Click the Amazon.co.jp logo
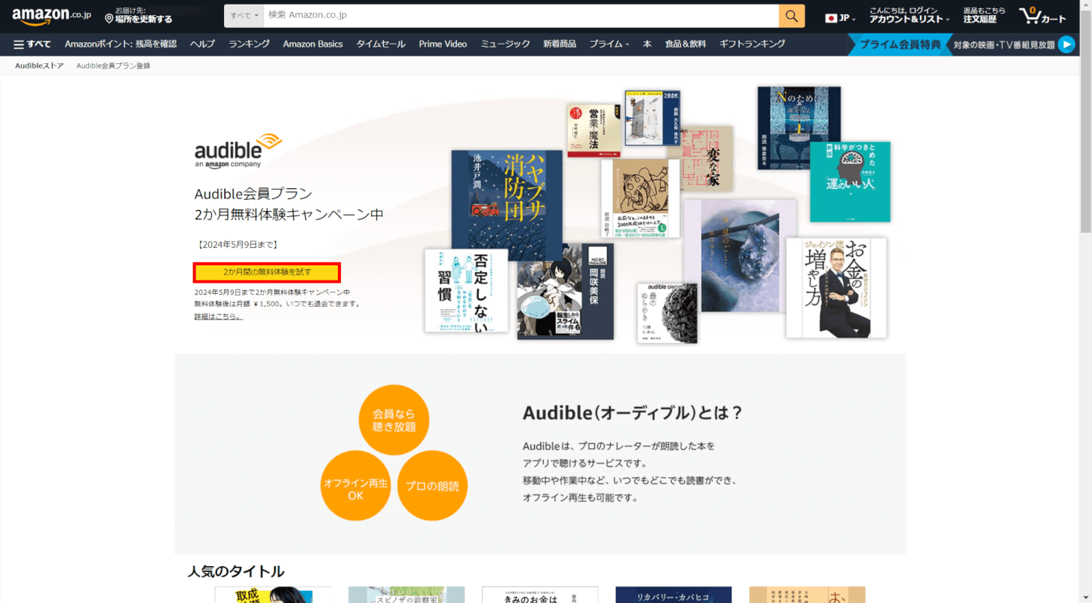The height and width of the screenshot is (603, 1092). (51, 16)
